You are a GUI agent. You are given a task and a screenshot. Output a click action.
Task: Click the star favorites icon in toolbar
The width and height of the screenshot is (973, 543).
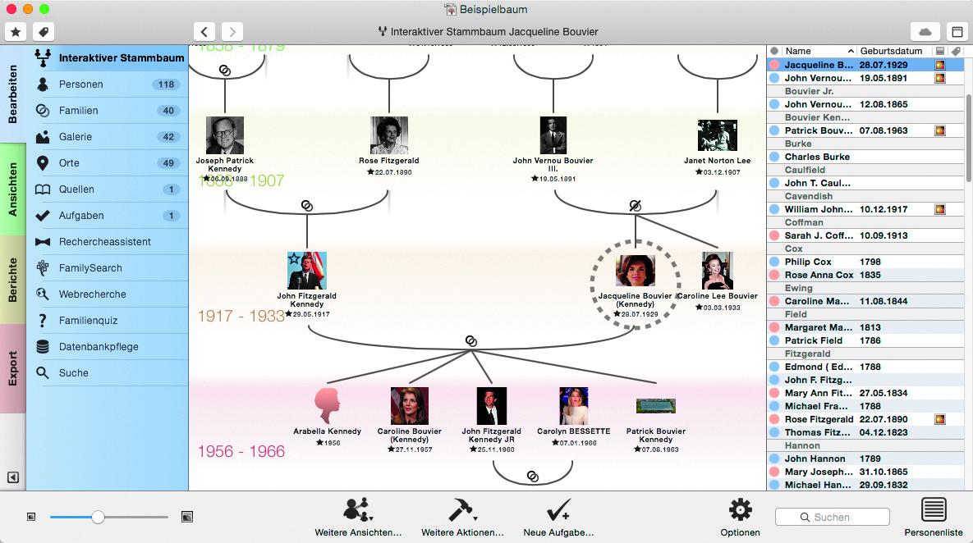(x=16, y=32)
